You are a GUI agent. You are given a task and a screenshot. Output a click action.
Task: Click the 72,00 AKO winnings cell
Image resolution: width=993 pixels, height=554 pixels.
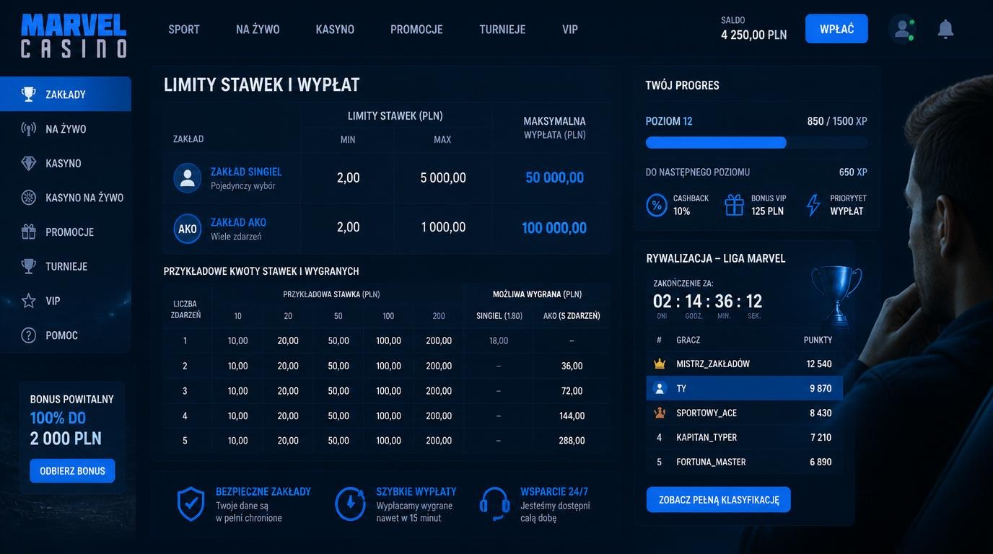point(572,391)
